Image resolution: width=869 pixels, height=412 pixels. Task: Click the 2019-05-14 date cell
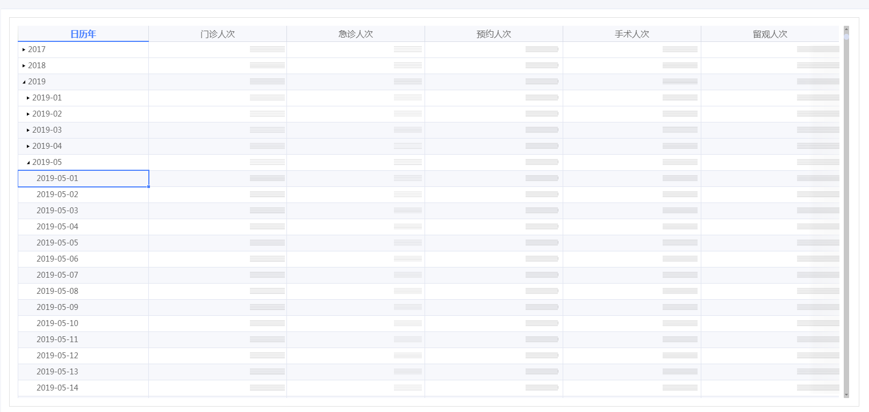point(83,388)
